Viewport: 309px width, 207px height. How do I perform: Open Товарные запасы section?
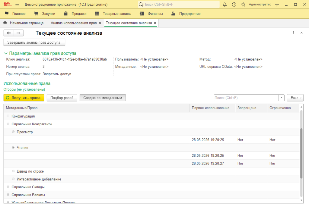click(x=113, y=14)
